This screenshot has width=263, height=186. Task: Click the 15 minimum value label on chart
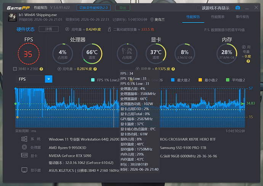(x=251, y=117)
